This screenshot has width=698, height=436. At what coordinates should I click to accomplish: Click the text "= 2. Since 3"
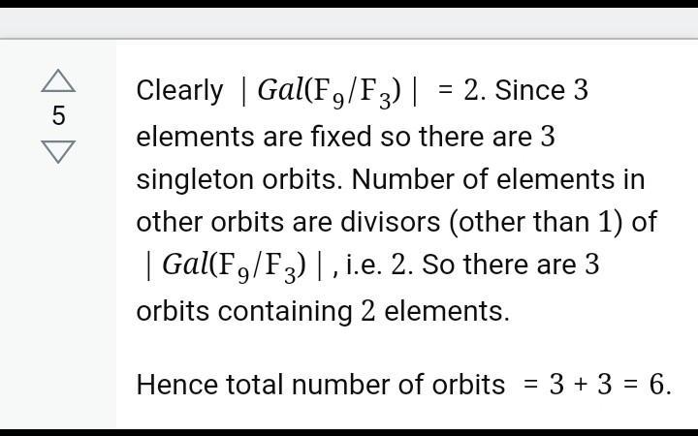513,90
